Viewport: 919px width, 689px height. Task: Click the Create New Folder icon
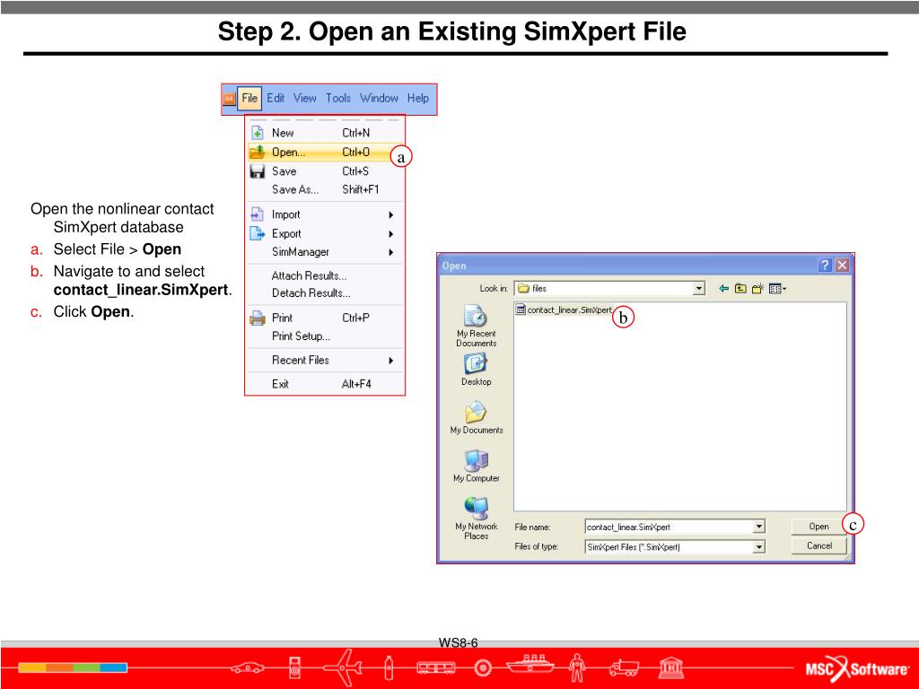(x=757, y=288)
